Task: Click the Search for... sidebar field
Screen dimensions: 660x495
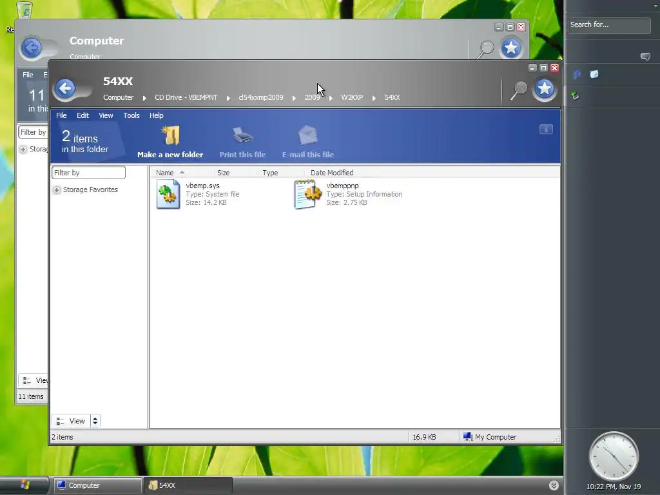Action: tap(608, 25)
